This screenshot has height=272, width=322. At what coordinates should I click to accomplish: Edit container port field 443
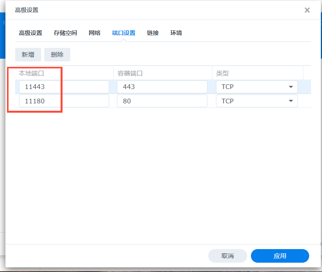click(x=162, y=87)
